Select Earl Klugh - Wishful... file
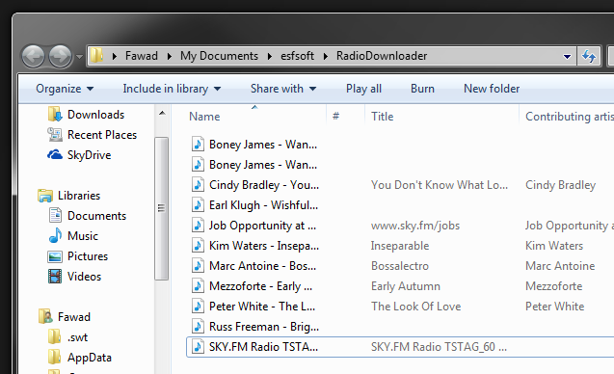614x374 pixels. click(263, 205)
